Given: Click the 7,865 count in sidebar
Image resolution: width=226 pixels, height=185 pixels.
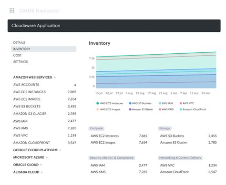Looking at the screenshot, I should tap(72, 92).
